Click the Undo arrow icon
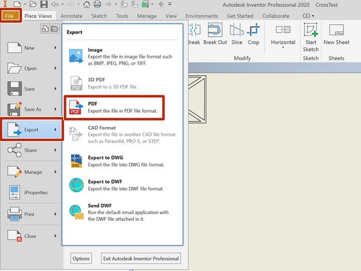This screenshot has width=361, height=271. click(55, 4)
